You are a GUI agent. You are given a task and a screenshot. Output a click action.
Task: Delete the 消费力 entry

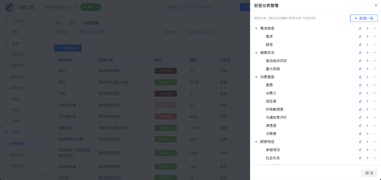374,93
